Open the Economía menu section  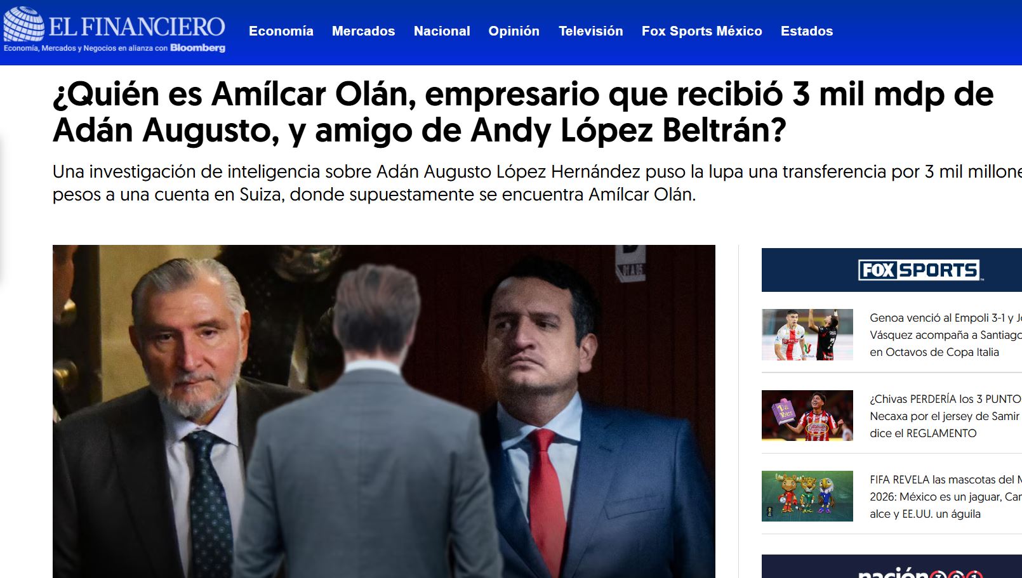281,31
